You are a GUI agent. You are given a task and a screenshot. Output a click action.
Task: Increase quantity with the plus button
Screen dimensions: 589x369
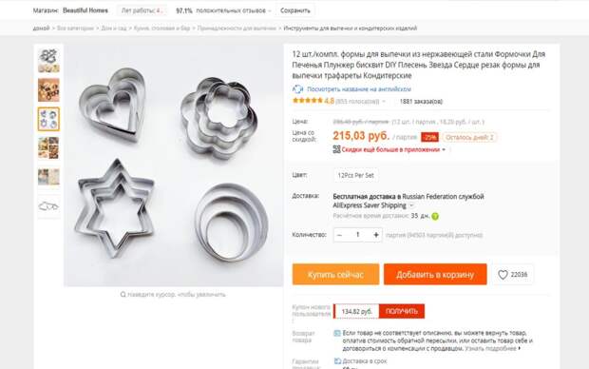coord(375,235)
